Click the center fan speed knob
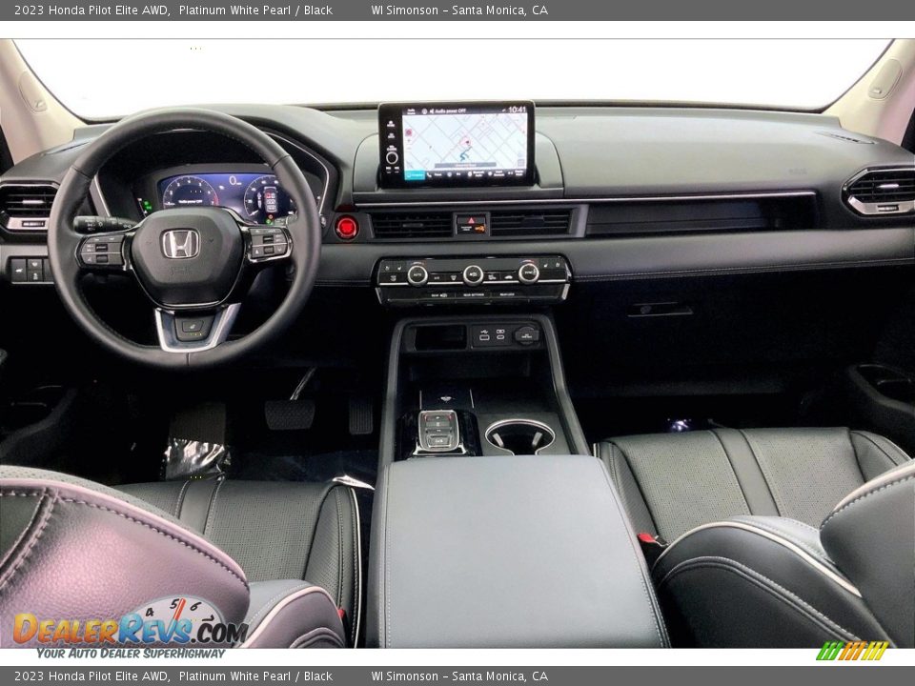Screen dimensions: 915x686 [x=473, y=274]
